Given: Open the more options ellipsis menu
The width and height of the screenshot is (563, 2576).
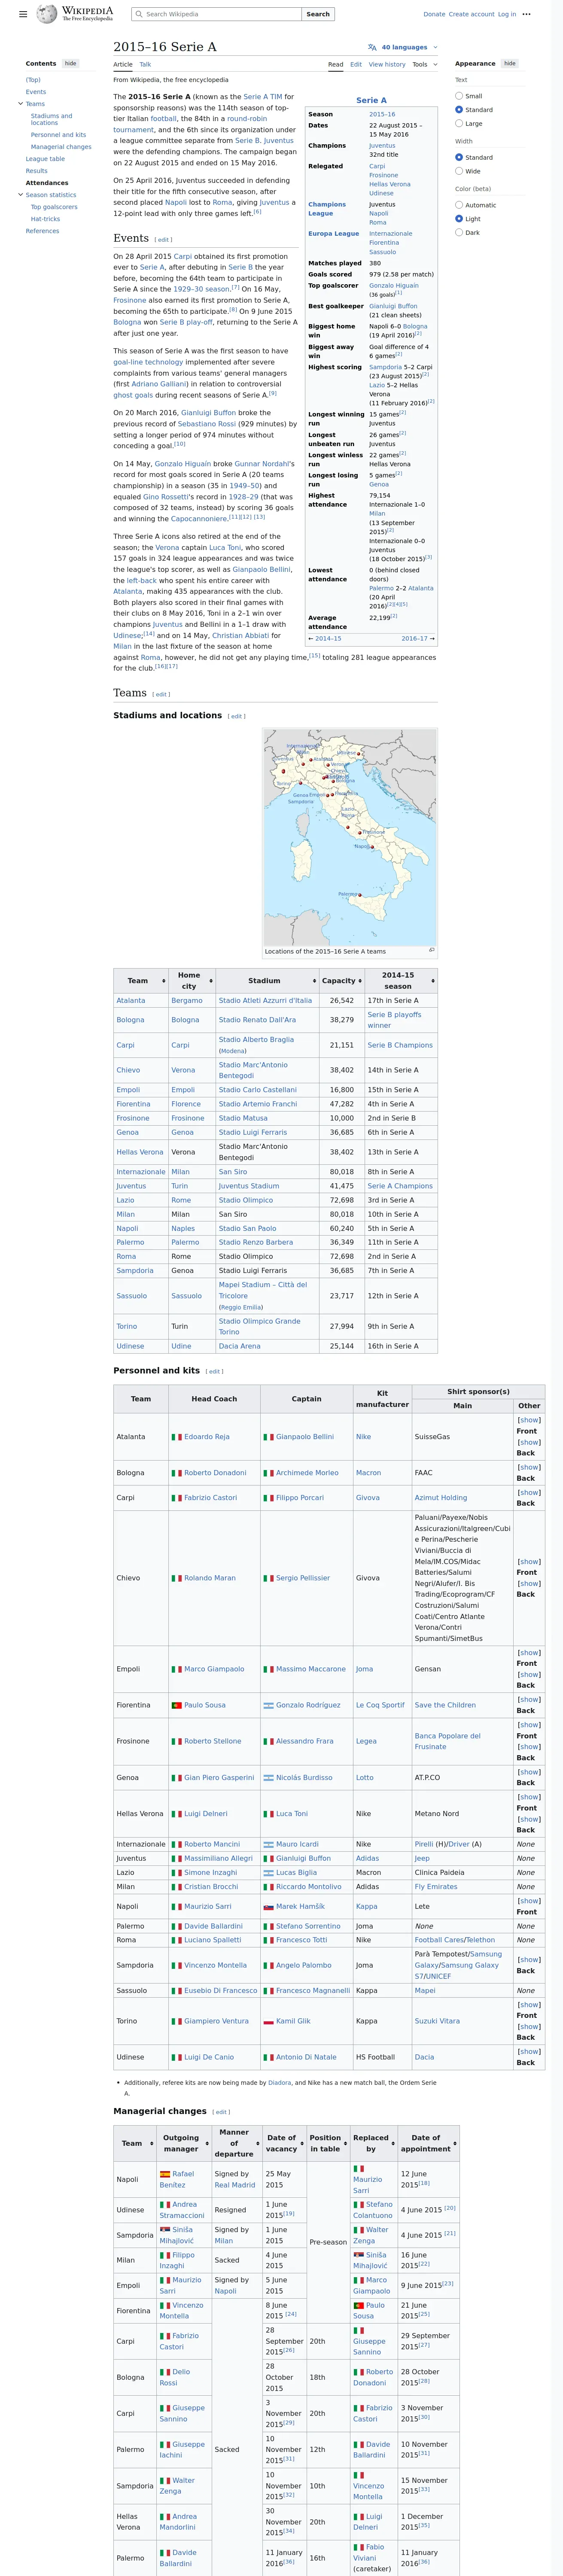Looking at the screenshot, I should 527,14.
